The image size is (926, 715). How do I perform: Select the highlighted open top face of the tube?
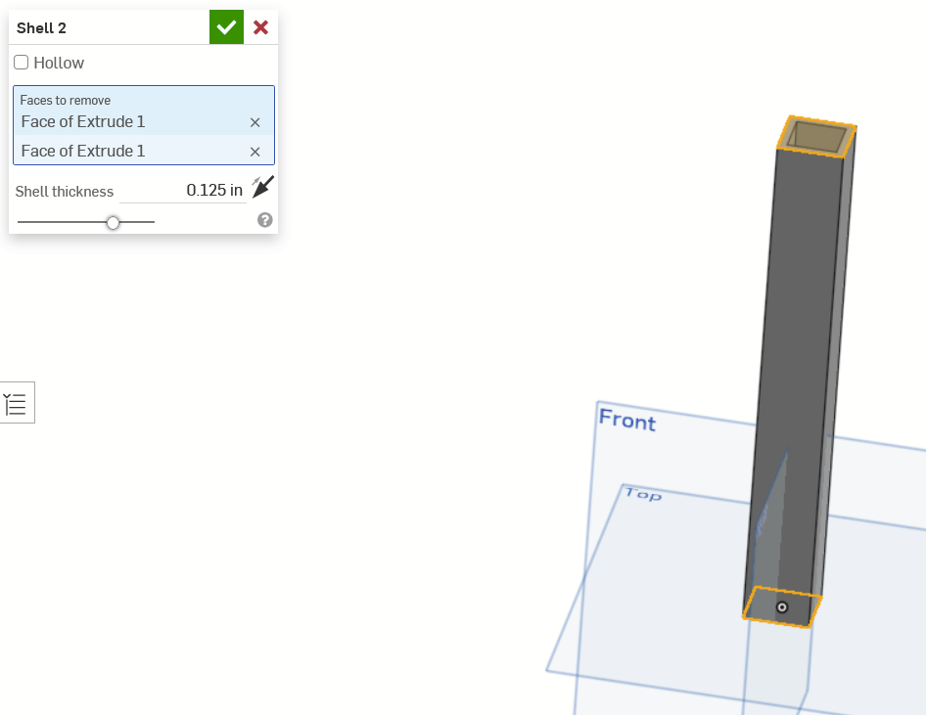pyautogui.click(x=816, y=137)
